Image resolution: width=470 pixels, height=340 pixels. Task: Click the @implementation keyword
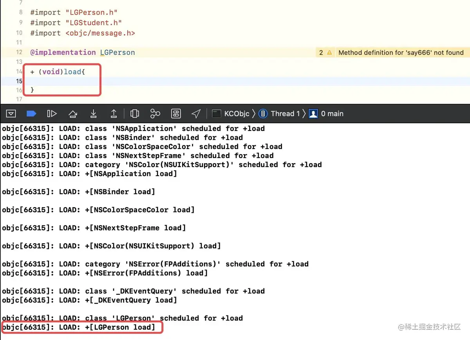tap(63, 52)
